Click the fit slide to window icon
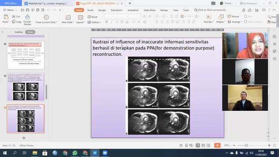 click(x=275, y=145)
